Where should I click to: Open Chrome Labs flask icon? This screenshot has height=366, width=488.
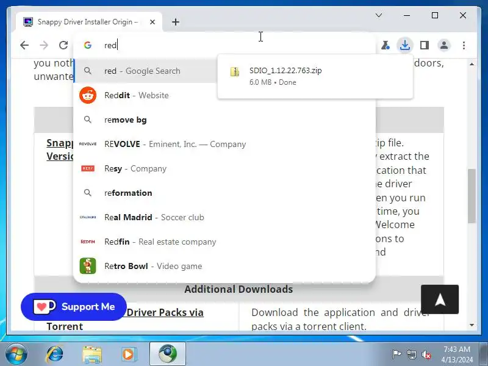[x=386, y=45]
